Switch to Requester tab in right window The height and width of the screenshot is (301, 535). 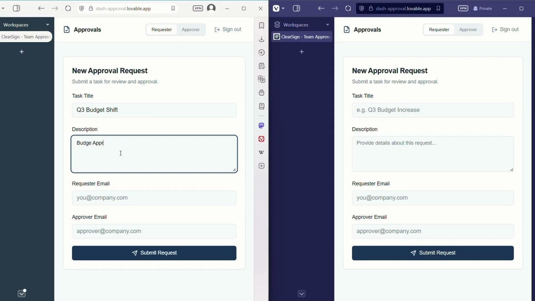point(439,30)
